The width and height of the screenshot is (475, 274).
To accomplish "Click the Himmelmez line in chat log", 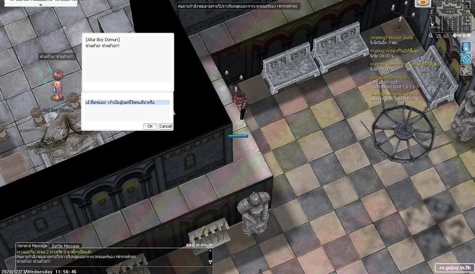I will coord(76,257).
